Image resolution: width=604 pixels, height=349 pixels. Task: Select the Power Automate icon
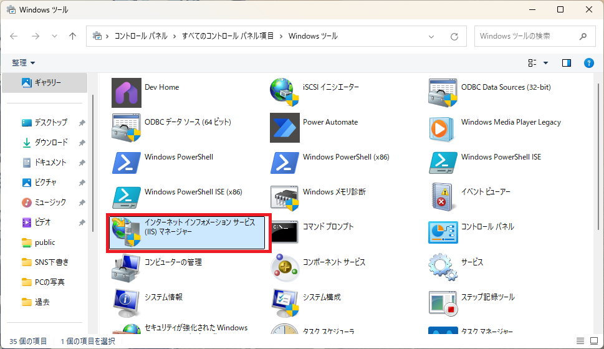(285, 128)
